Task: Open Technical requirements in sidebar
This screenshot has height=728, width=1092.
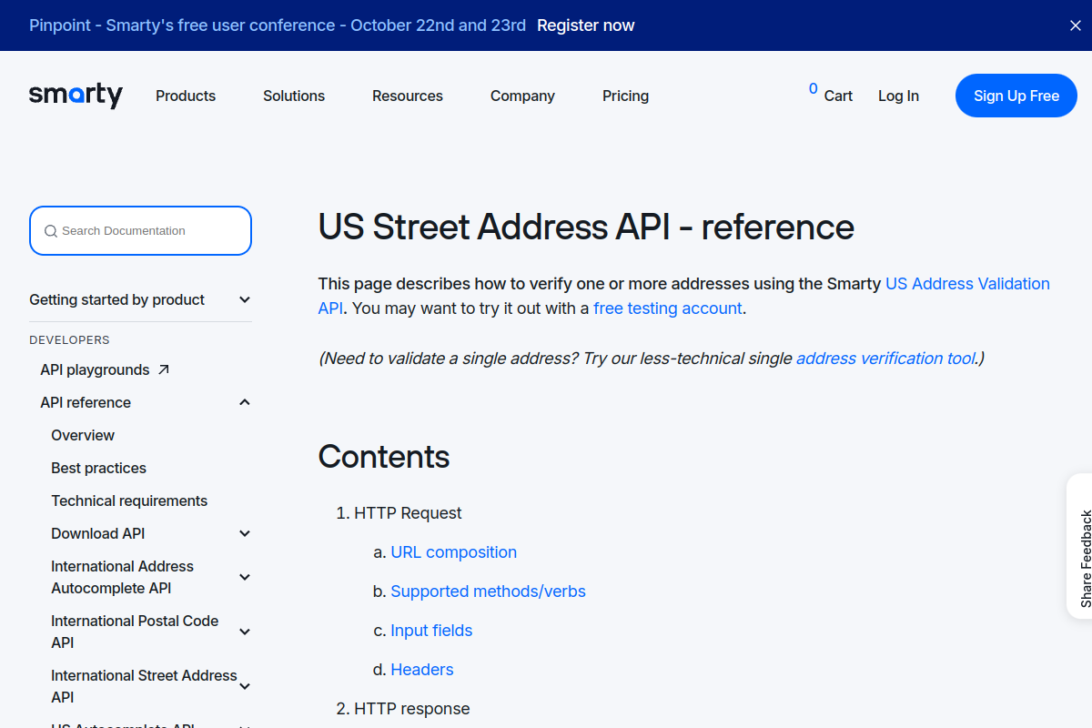Action: pos(129,500)
